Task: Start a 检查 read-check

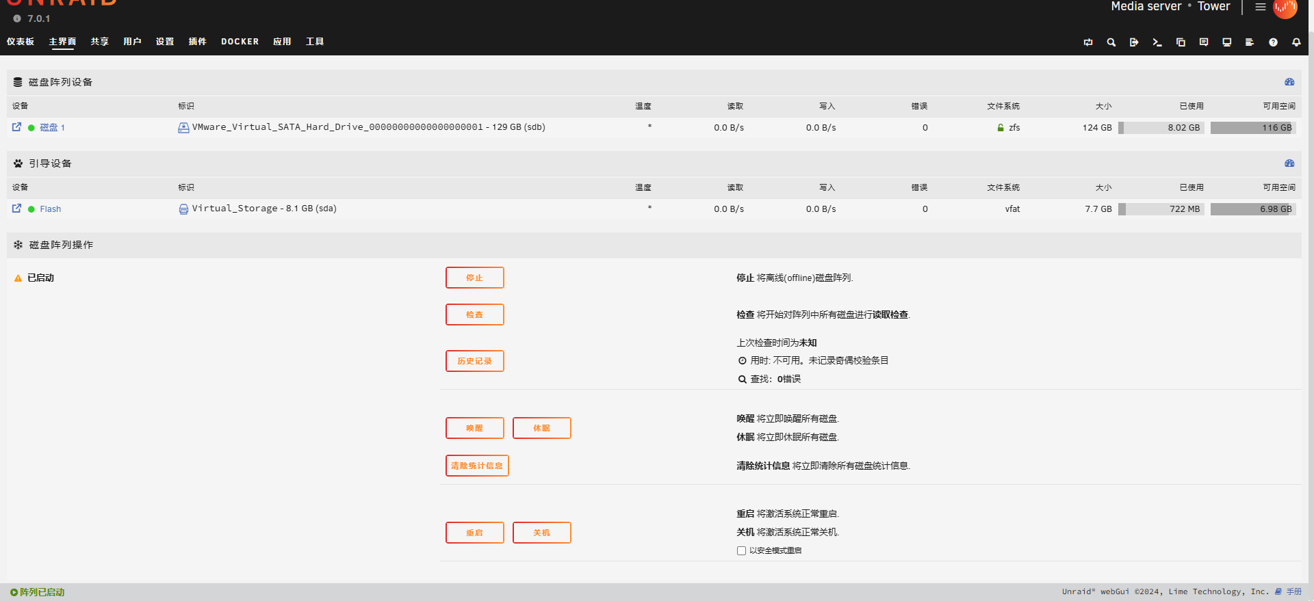Action: (x=475, y=315)
